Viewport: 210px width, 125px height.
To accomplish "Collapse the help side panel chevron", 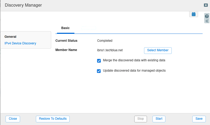I will pos(207,21).
